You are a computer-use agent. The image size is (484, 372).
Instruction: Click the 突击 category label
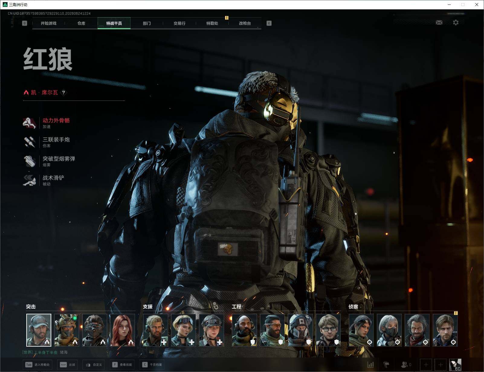[x=31, y=306]
